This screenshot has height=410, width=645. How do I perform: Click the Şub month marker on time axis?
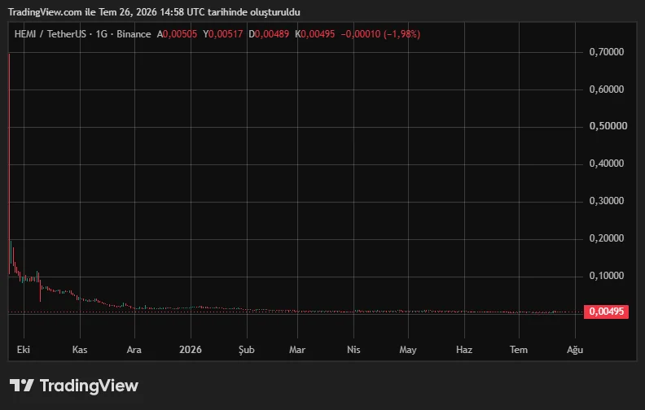click(x=247, y=350)
